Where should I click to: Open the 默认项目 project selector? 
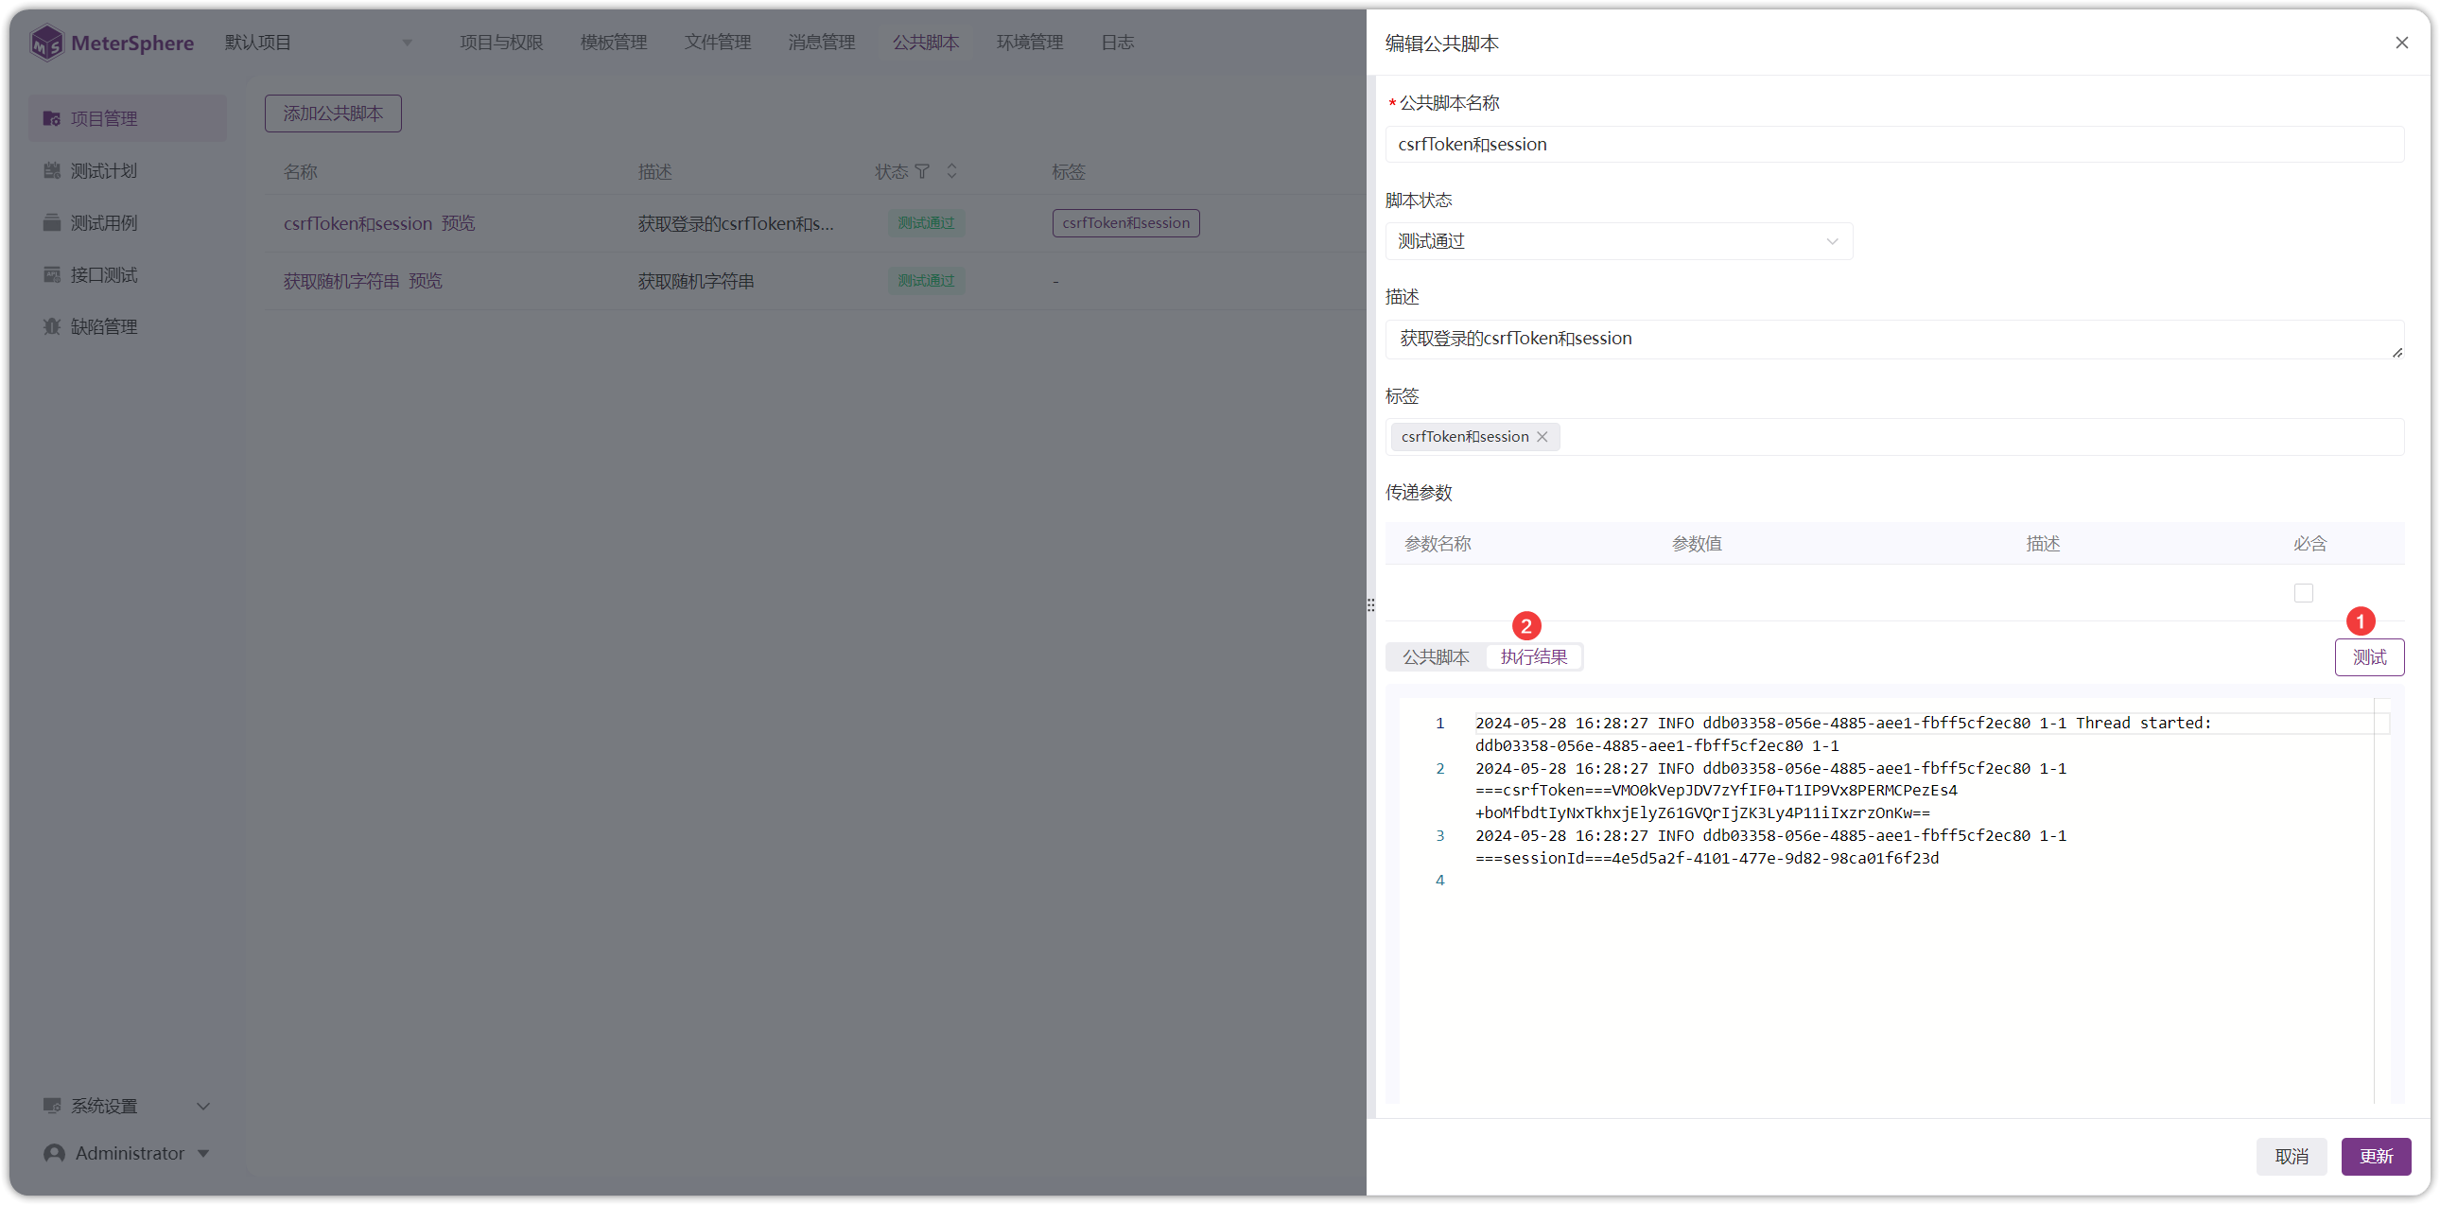click(319, 43)
